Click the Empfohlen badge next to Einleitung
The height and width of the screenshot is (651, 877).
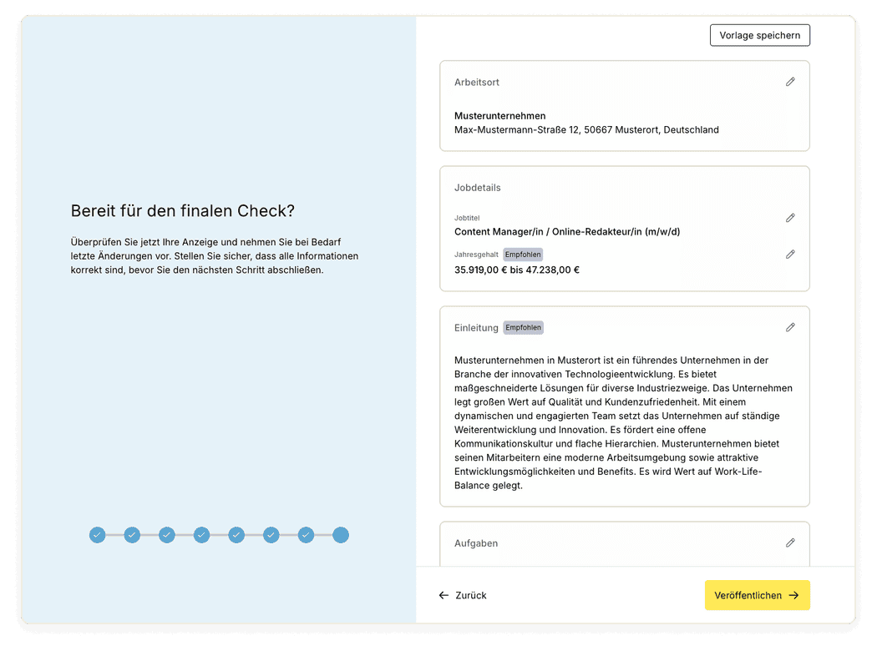[523, 327]
